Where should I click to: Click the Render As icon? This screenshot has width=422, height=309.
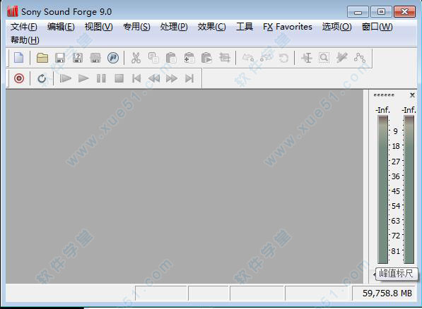point(95,58)
